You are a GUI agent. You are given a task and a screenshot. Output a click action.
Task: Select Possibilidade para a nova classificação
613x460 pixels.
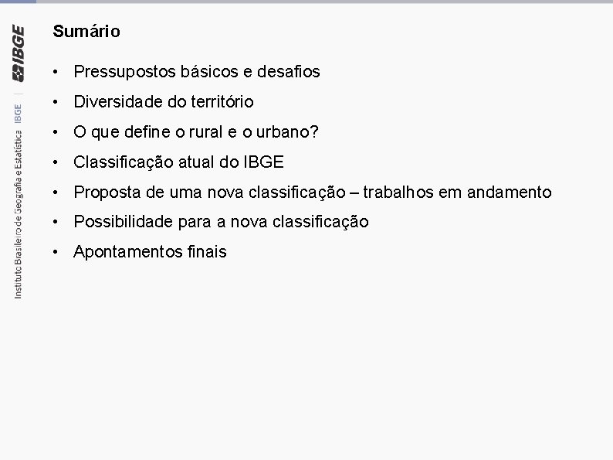221,222
